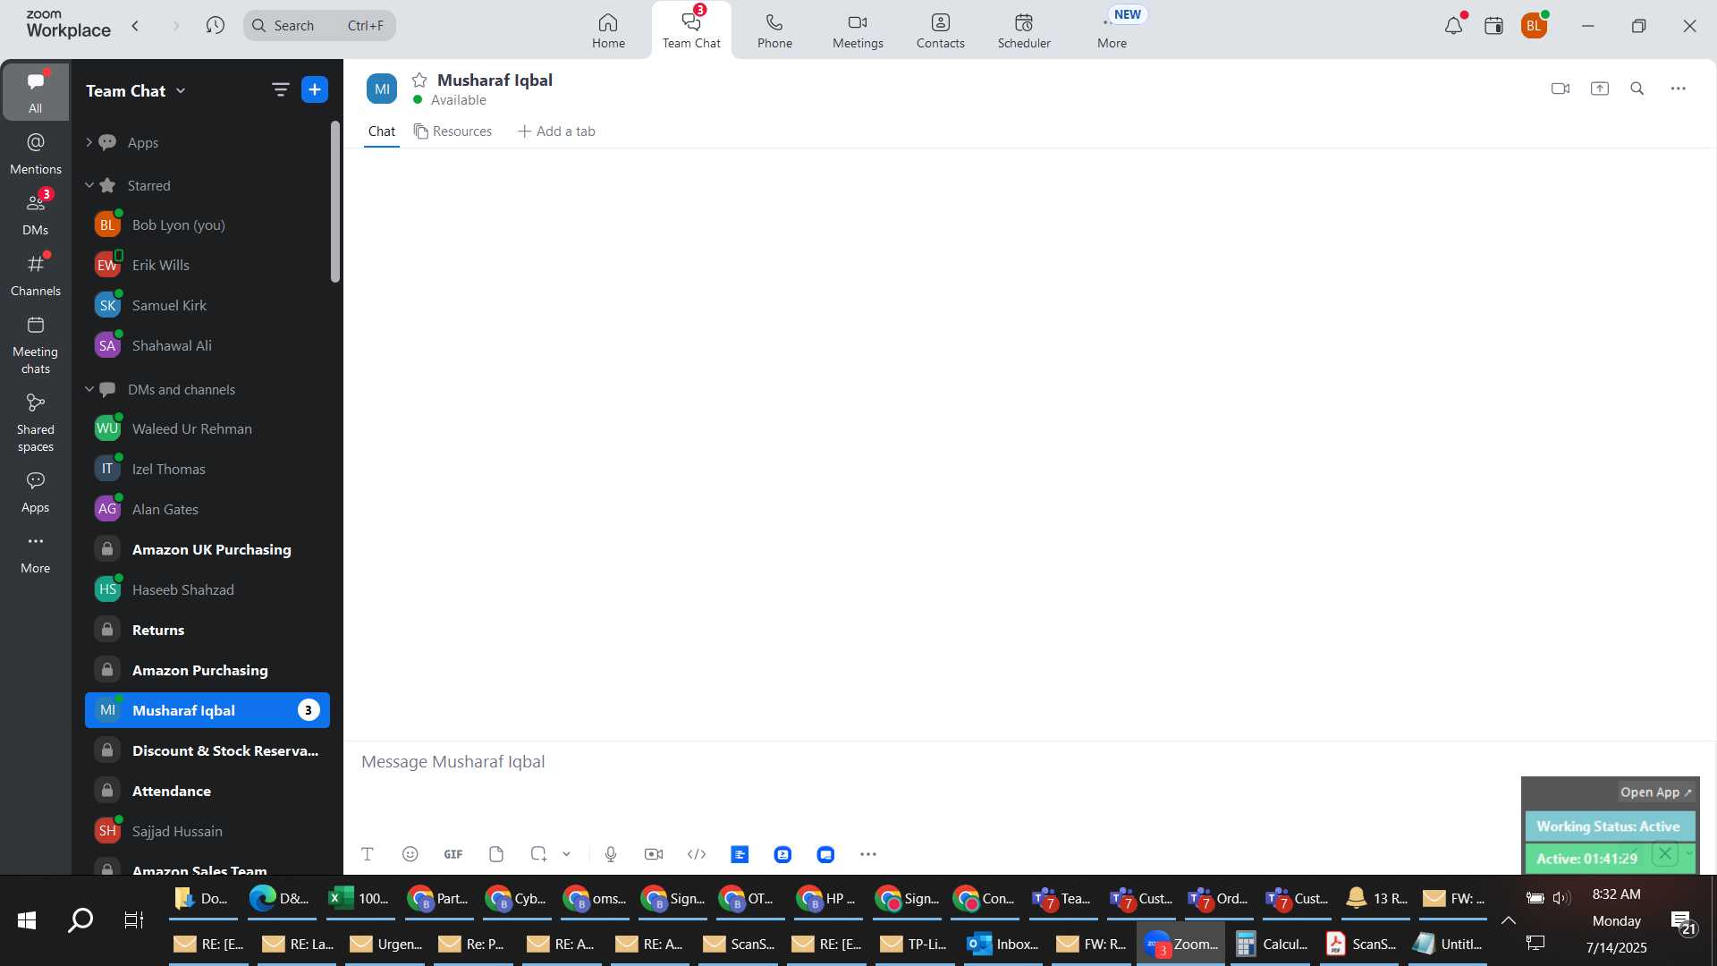1717x966 pixels.
Task: Click the Message Musharaf Iqbal input field
Action: (x=930, y=762)
